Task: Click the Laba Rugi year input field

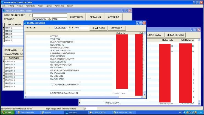Action: click(81, 28)
